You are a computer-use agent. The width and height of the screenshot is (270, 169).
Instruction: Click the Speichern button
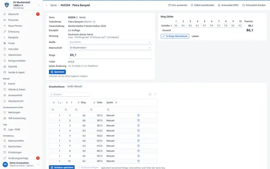(57, 72)
